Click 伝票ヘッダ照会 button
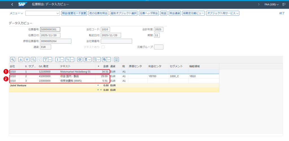 click(x=149, y=13)
